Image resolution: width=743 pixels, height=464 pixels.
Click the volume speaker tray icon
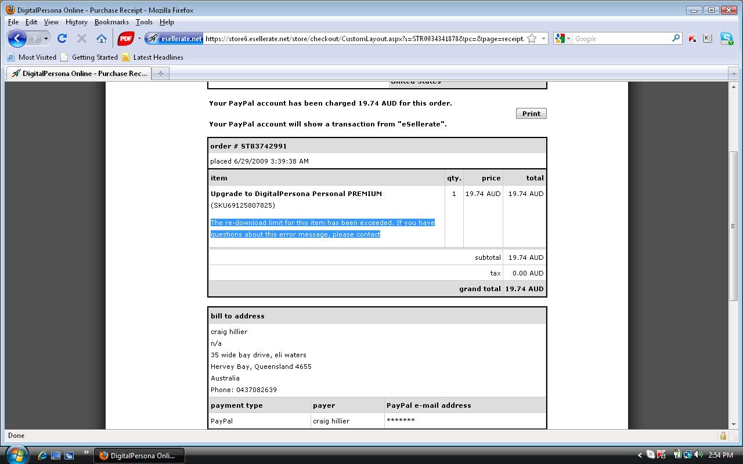(698, 455)
